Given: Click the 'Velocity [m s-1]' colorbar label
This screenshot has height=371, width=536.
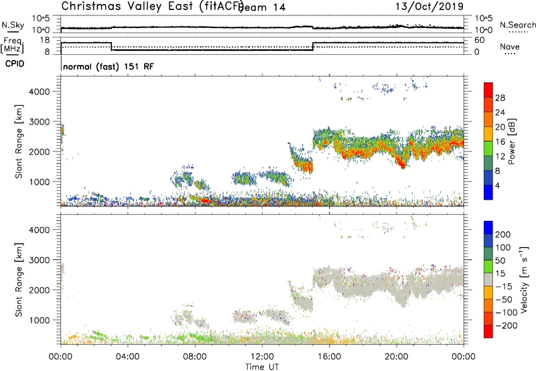Looking at the screenshot, I should click(x=523, y=279).
